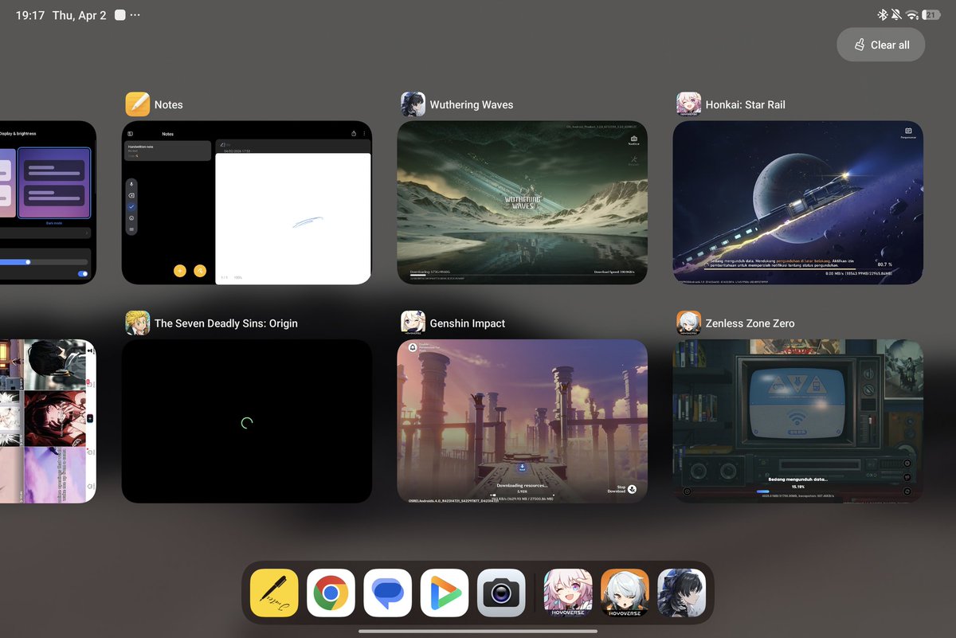Open the Genshin Impact downloading preview card
This screenshot has height=638, width=956.
[523, 421]
